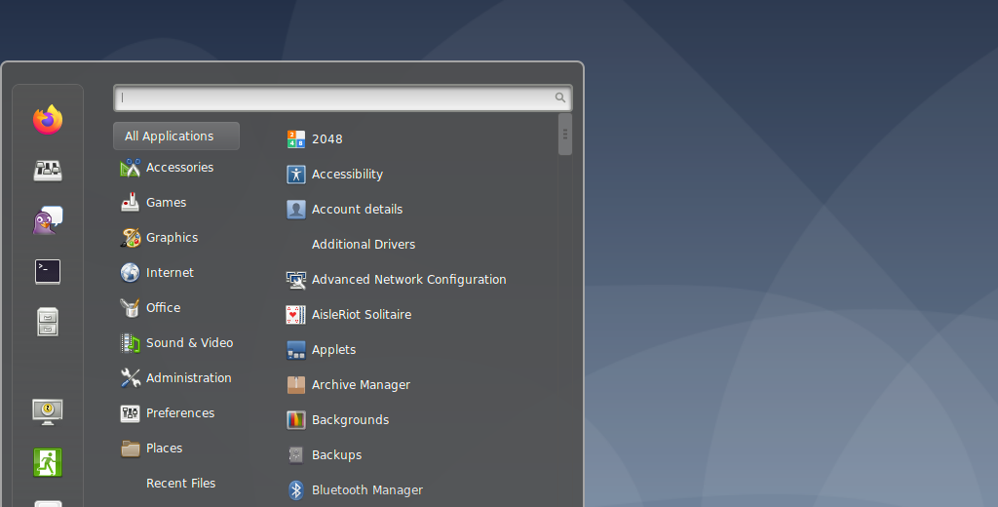Select the All Applications category
Viewport: 998px width, 507px height.
pyautogui.click(x=176, y=136)
